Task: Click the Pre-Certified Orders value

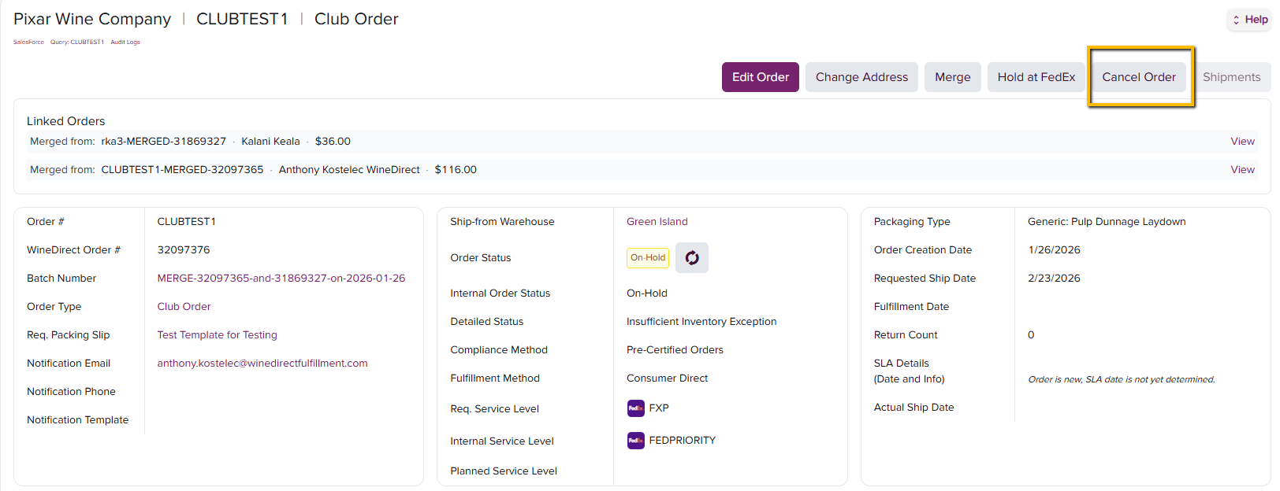Action: (x=675, y=350)
